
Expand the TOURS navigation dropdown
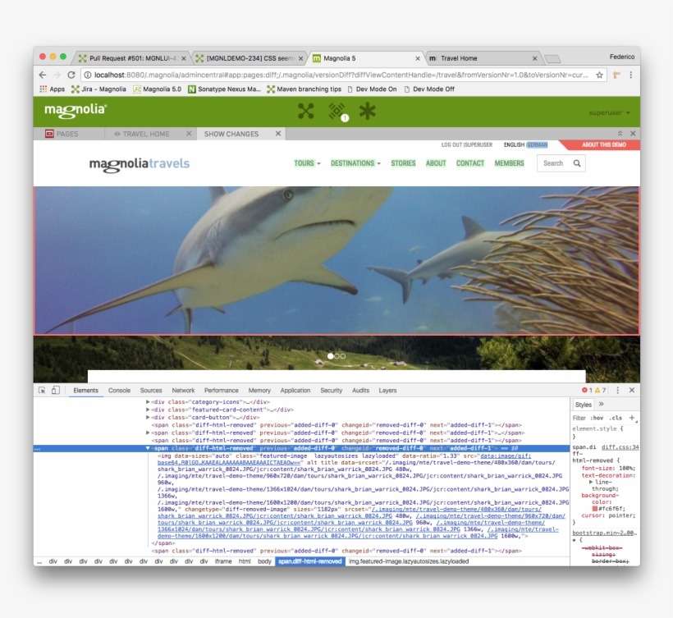pyautogui.click(x=307, y=163)
